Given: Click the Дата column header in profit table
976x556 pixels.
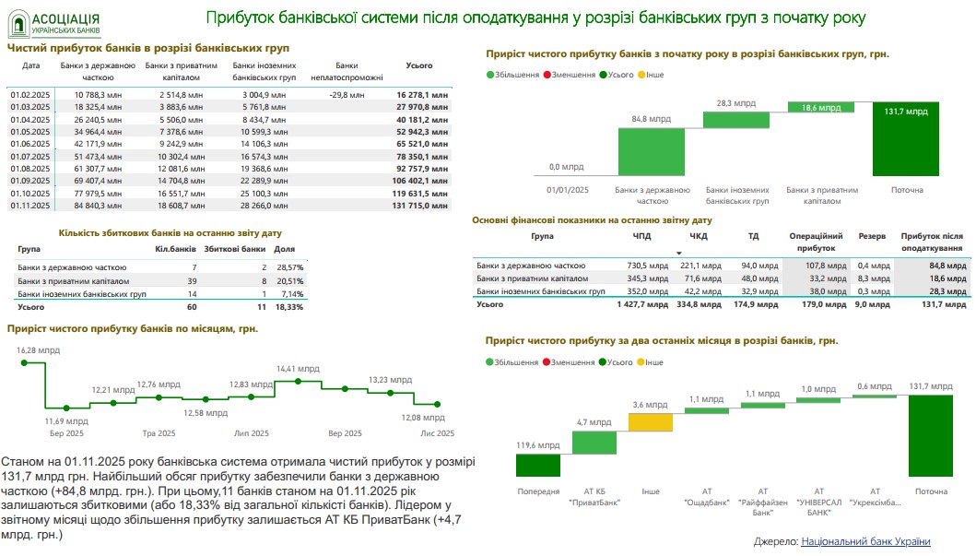Looking at the screenshot, I should pos(31,66).
